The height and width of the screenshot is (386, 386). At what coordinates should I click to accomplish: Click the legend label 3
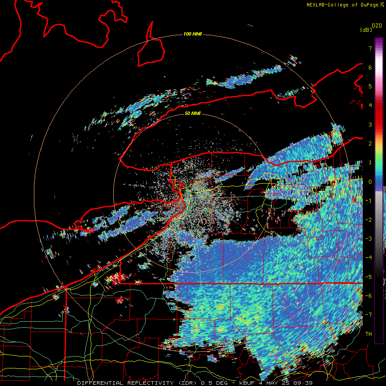(x=370, y=124)
